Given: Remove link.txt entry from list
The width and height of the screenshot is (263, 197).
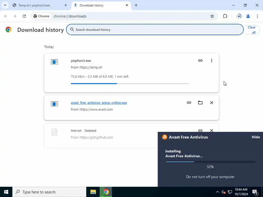Looking at the screenshot, I should point(212,130).
